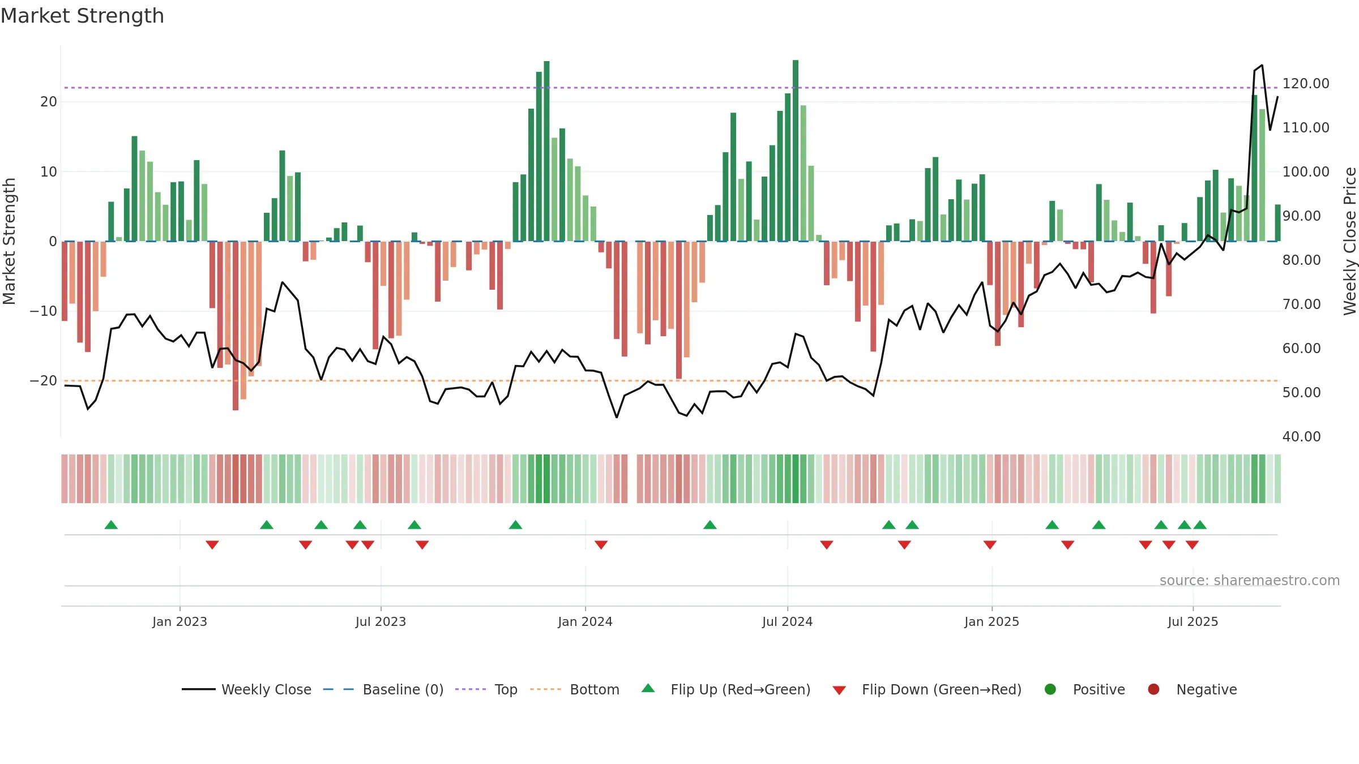
Task: Toggle the Bottom legend entry
Action: (x=575, y=689)
